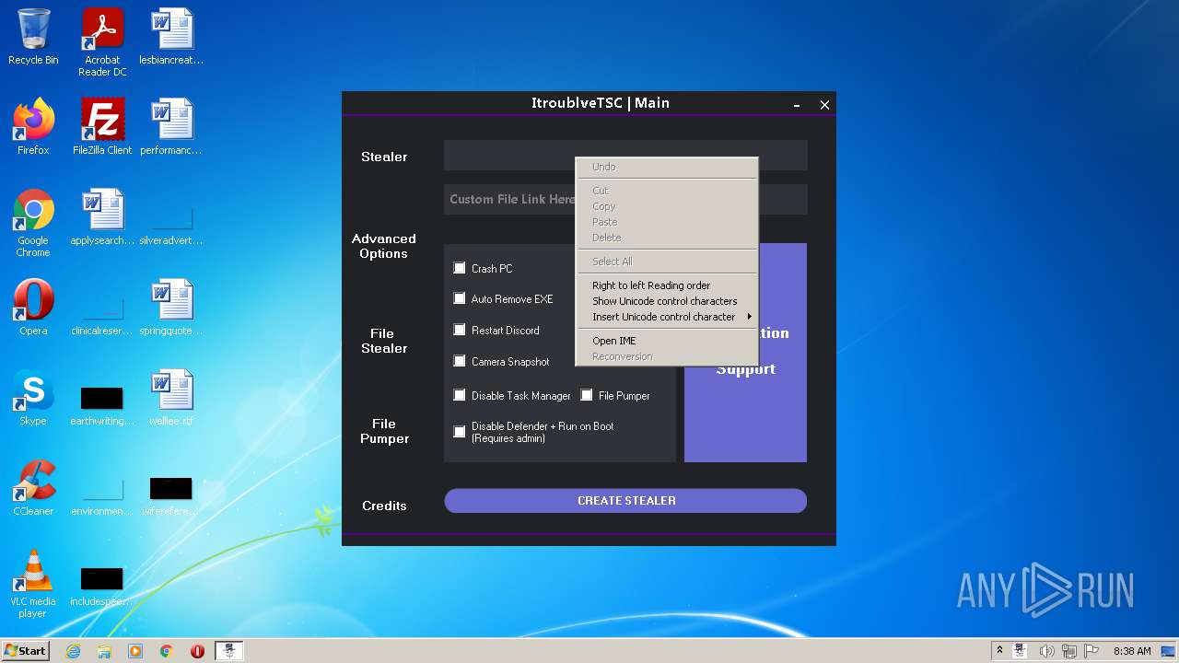Select the applysearch... Word document icon
1179x663 pixels.
(102, 217)
